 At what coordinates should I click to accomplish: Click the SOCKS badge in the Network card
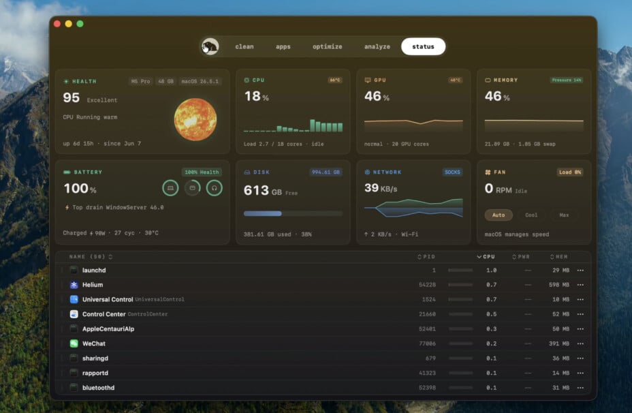(452, 172)
